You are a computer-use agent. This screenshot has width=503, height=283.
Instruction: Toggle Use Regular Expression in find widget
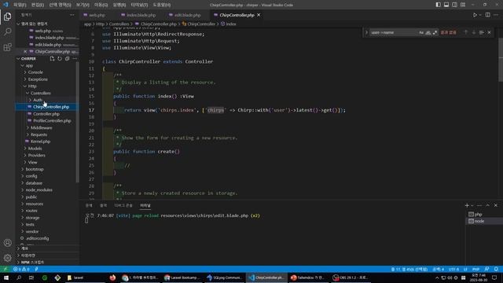point(435,32)
